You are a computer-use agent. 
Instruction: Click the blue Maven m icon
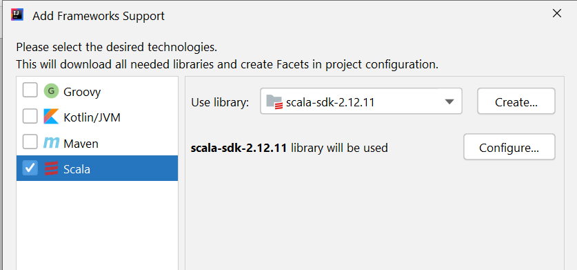pyautogui.click(x=51, y=143)
